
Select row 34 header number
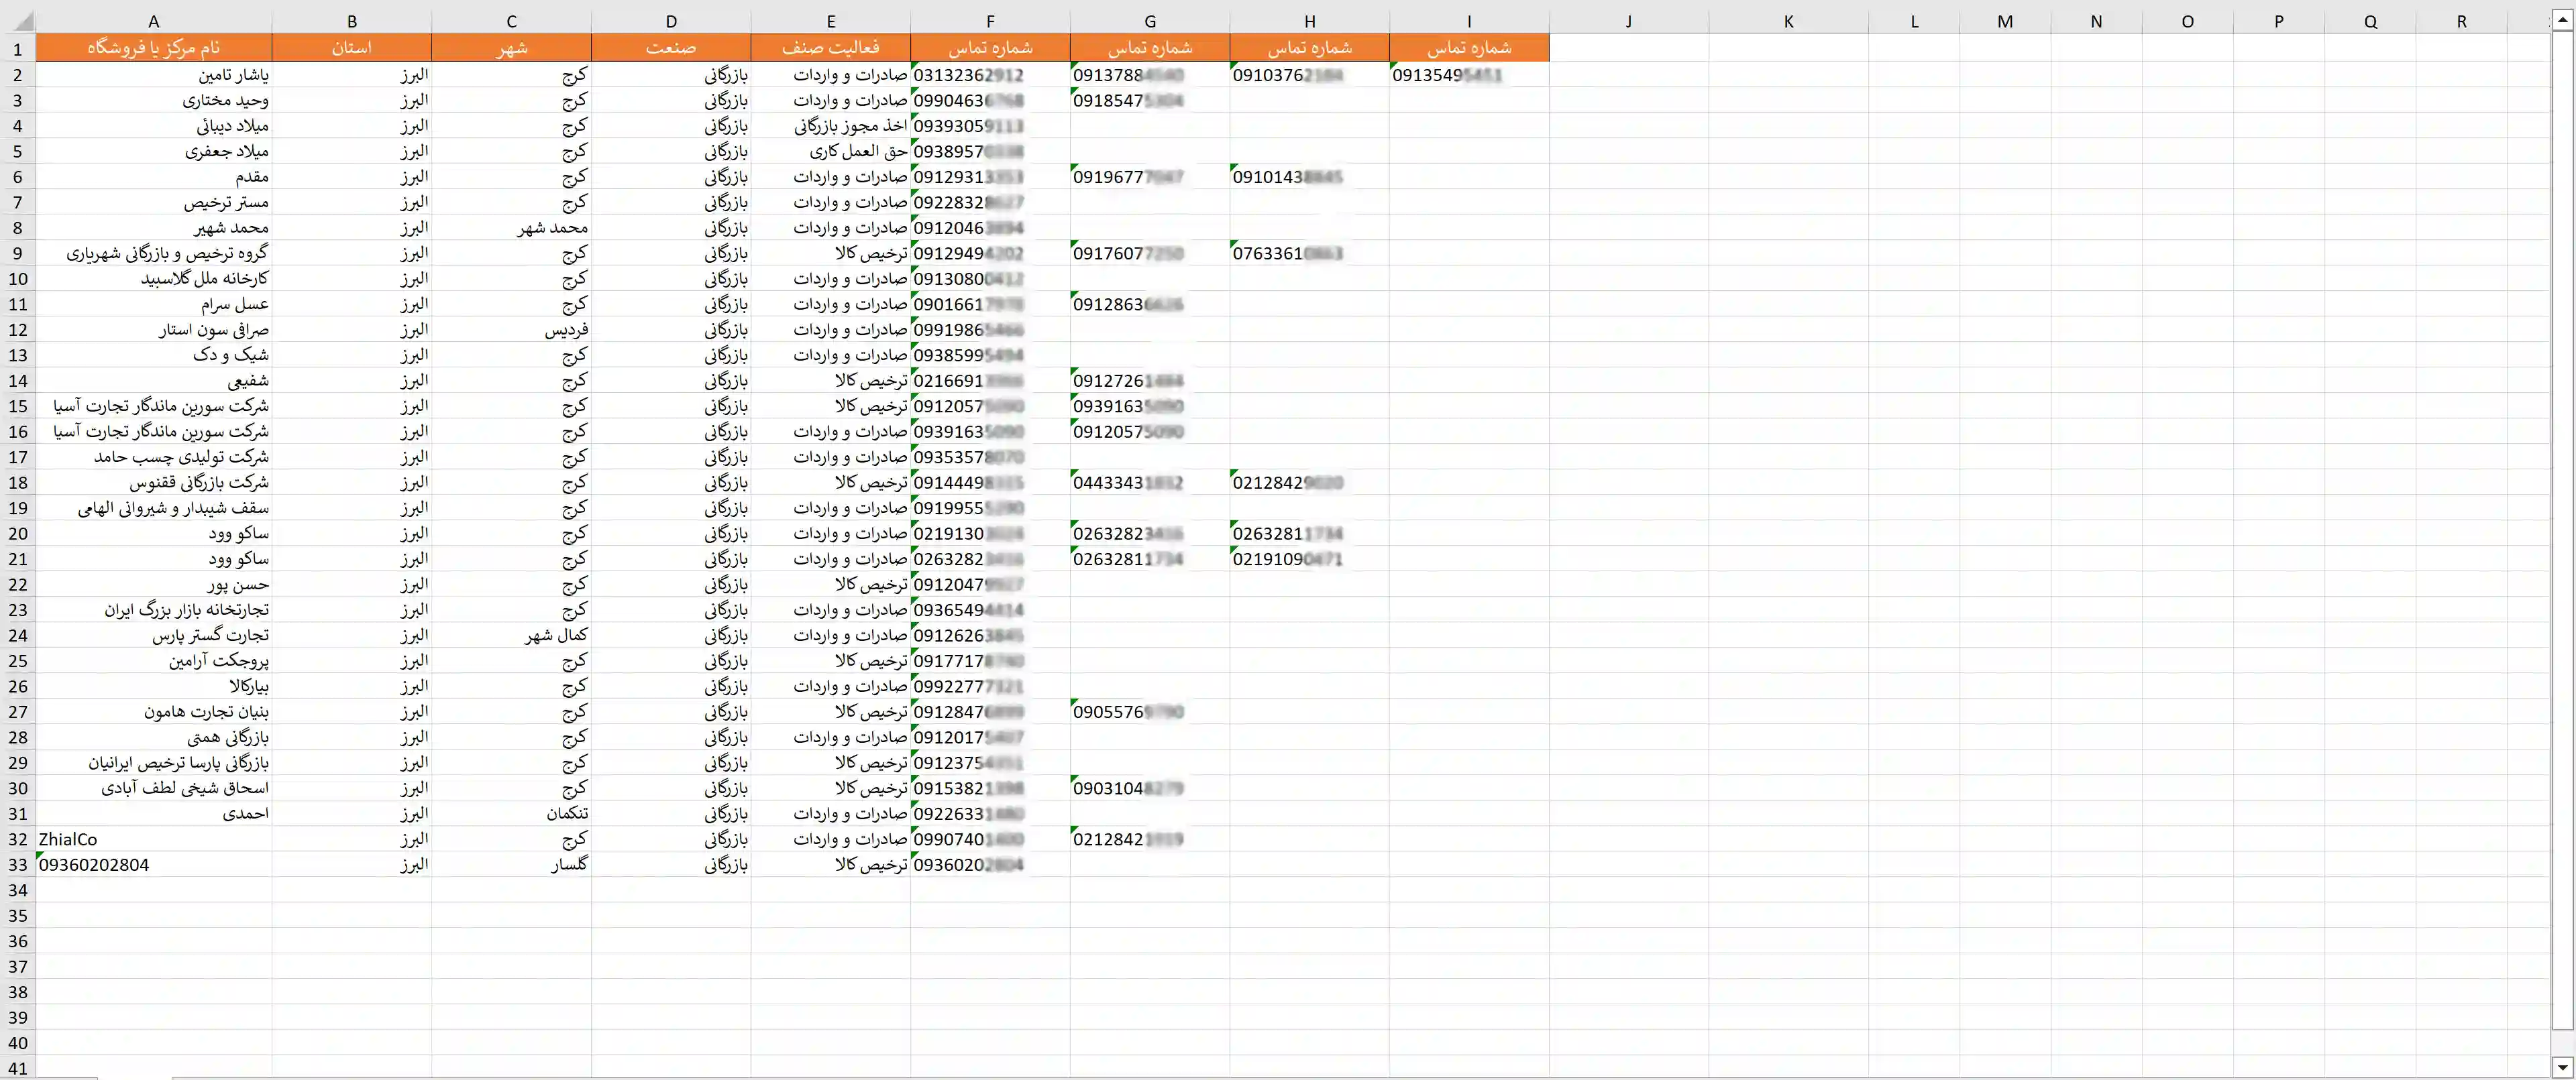click(x=18, y=890)
